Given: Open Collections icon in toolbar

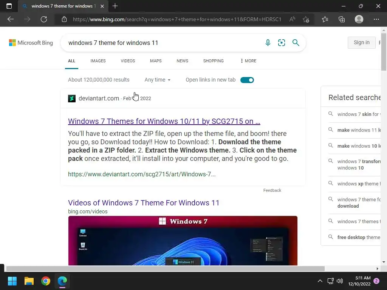Looking at the screenshot, I should point(342,19).
